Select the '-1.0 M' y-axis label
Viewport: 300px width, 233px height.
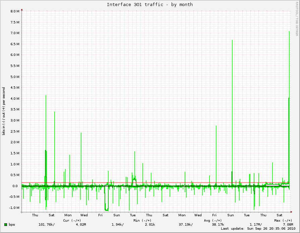14,208
